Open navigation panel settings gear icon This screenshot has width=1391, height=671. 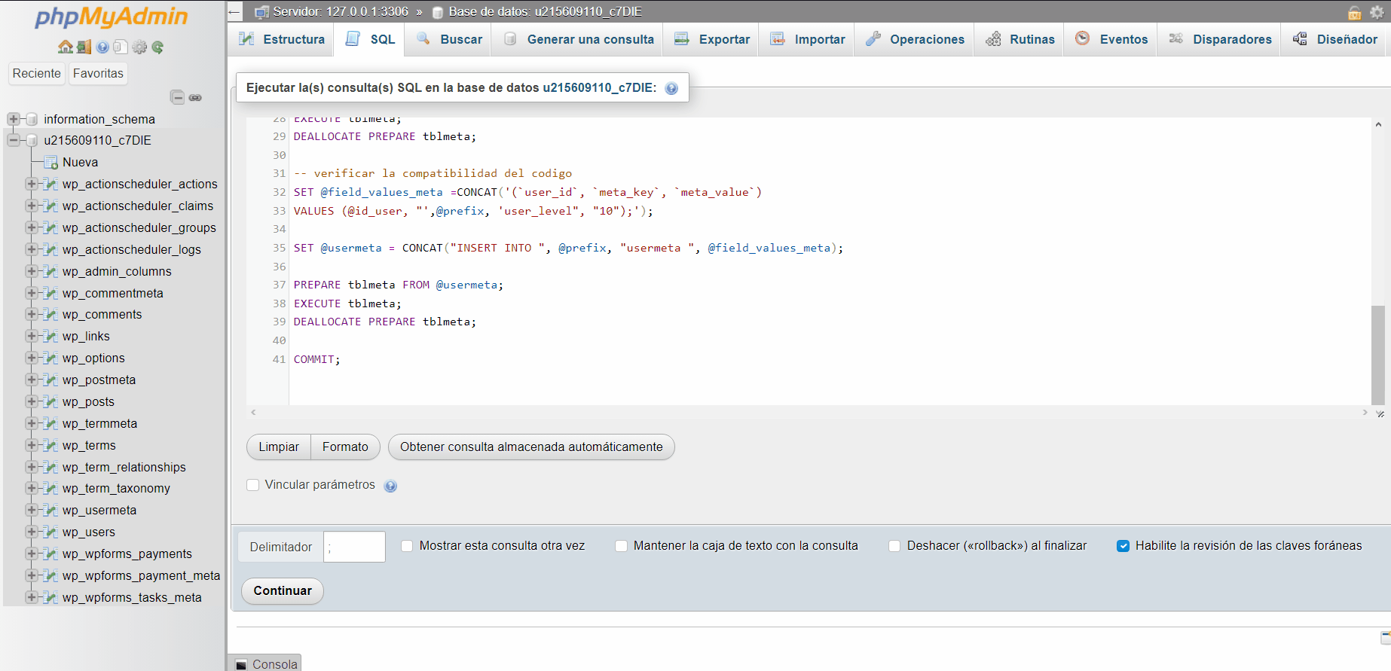139,47
